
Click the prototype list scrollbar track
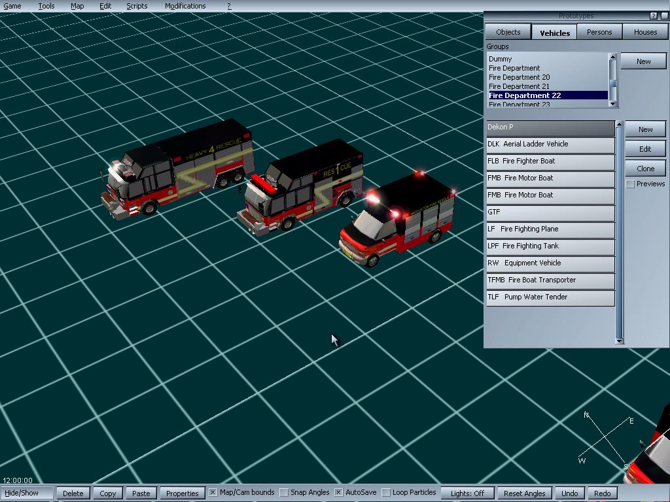[x=619, y=233]
